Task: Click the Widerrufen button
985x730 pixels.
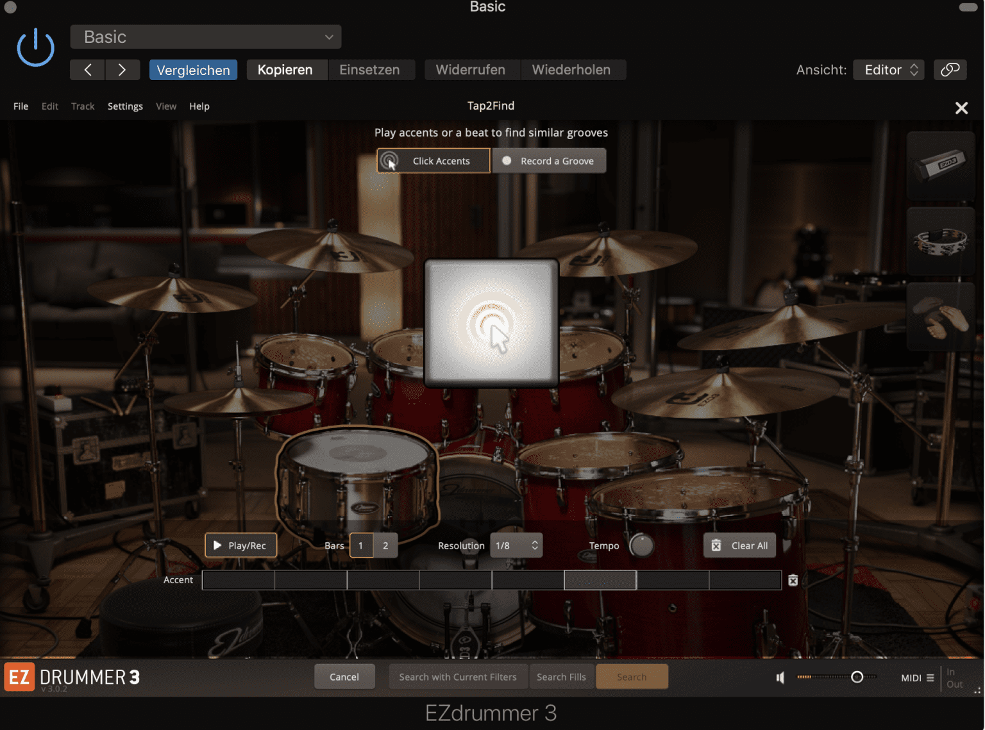Action: coord(471,70)
